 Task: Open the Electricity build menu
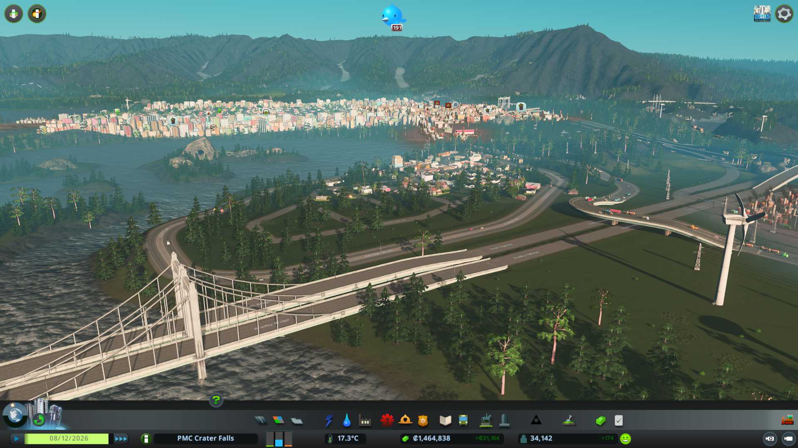click(x=329, y=421)
